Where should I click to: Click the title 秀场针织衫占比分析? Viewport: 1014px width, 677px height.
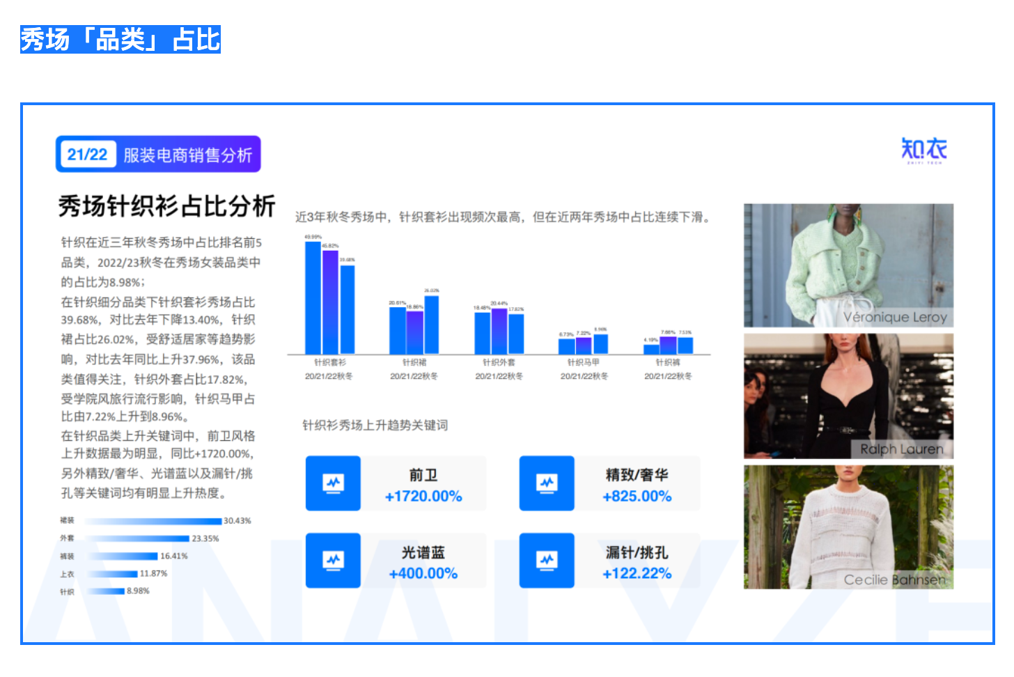[166, 206]
